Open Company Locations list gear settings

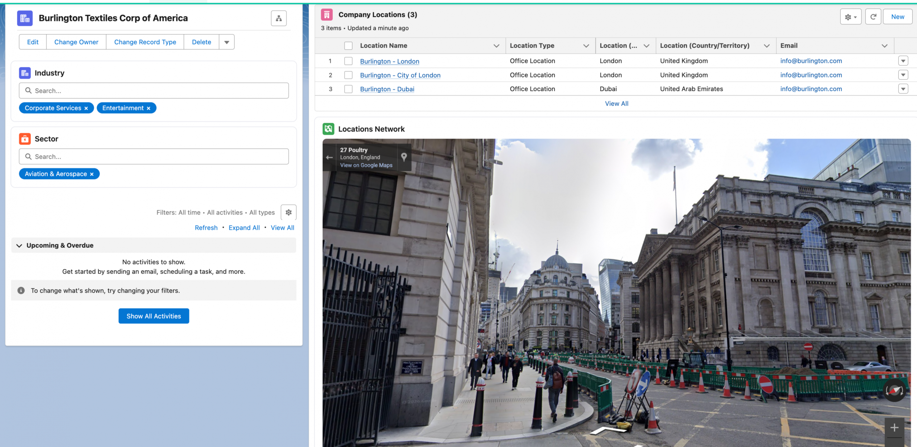[x=850, y=17]
